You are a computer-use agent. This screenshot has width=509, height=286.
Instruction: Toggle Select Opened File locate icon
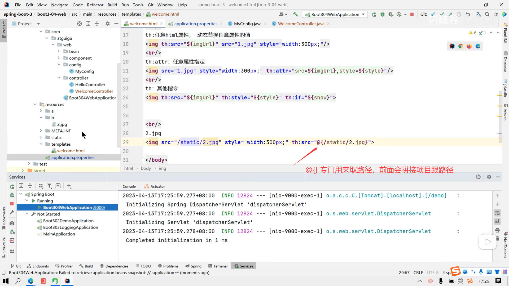tap(80, 24)
